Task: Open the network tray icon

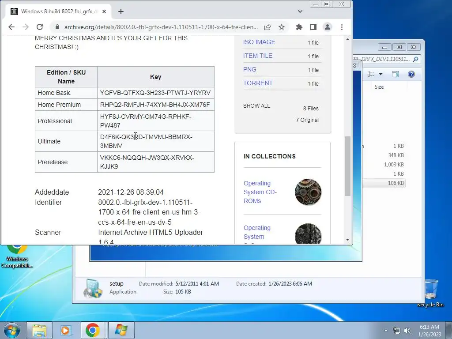Action: click(x=397, y=331)
